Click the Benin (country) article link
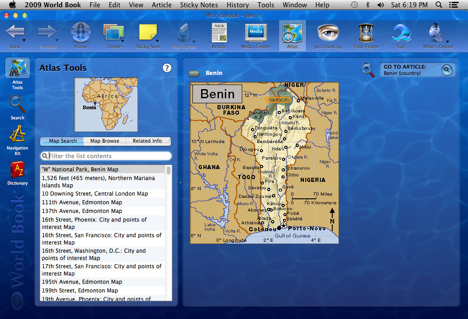Image resolution: width=468 pixels, height=319 pixels. click(402, 74)
